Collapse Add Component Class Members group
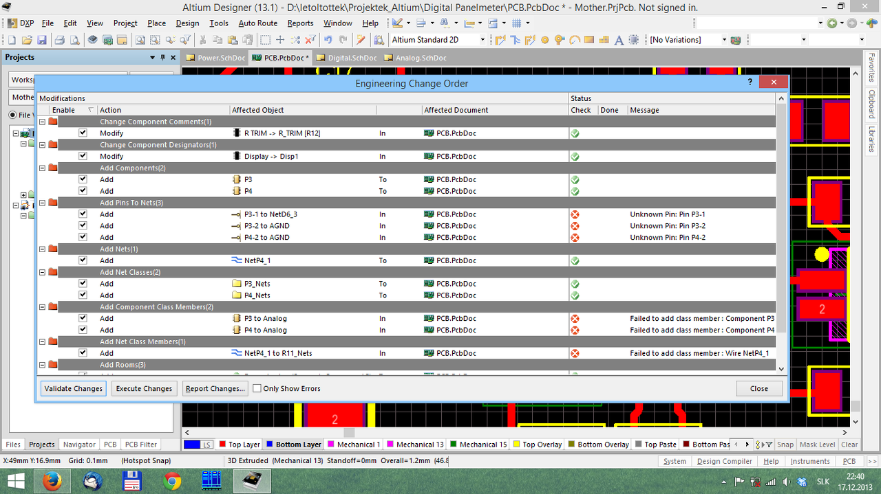 pyautogui.click(x=42, y=306)
